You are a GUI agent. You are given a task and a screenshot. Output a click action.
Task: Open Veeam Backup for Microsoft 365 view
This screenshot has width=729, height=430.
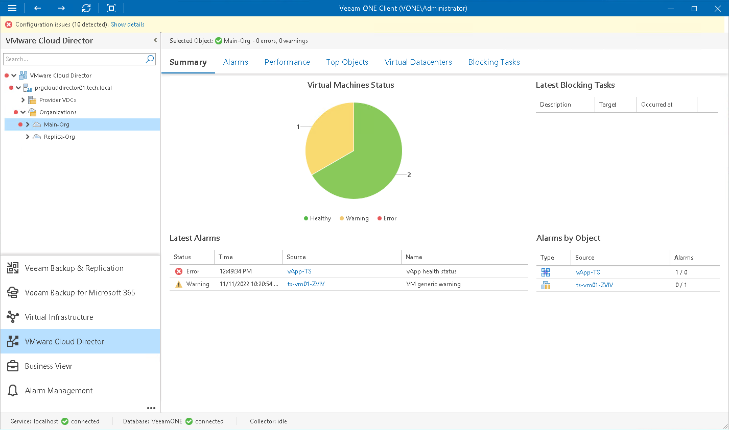point(80,293)
